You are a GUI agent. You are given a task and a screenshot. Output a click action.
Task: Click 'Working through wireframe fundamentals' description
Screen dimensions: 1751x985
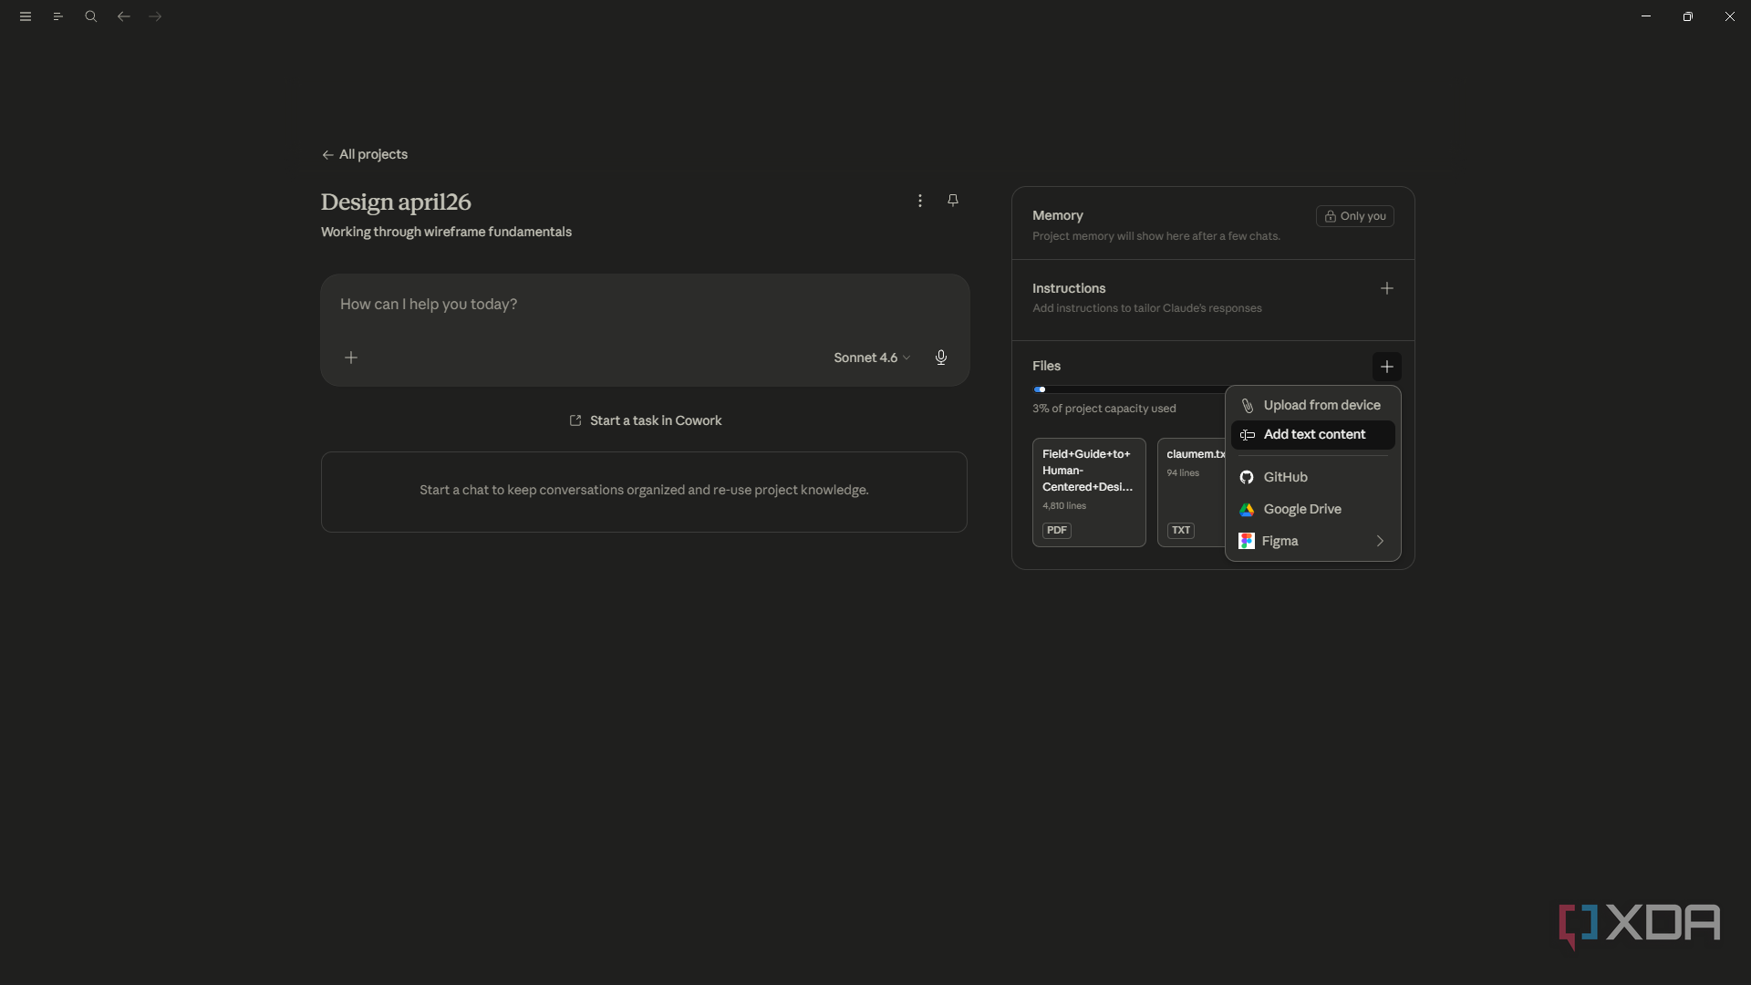point(446,232)
